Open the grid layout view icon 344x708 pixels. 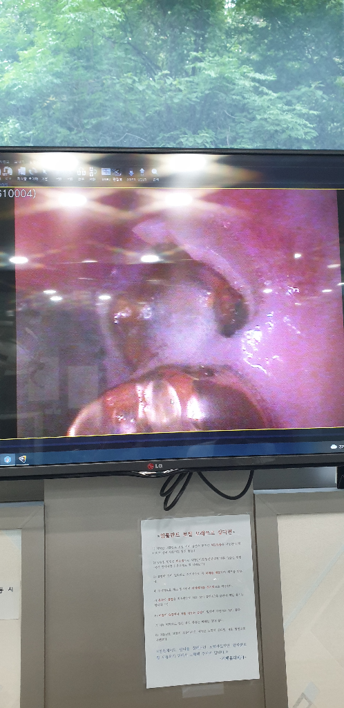[x=106, y=171]
